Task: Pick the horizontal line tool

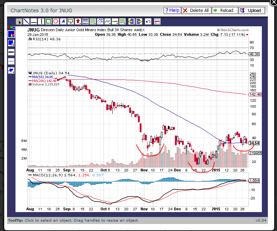Action: point(34,21)
